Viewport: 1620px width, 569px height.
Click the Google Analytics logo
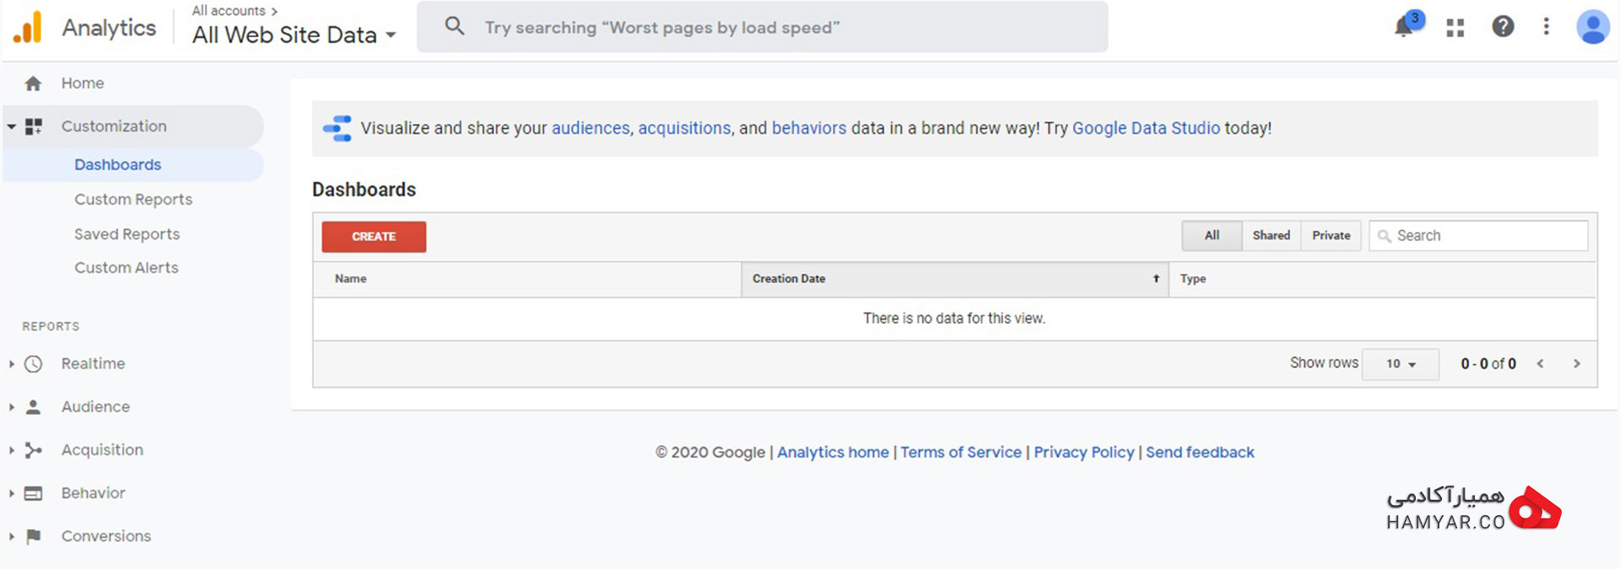click(28, 27)
